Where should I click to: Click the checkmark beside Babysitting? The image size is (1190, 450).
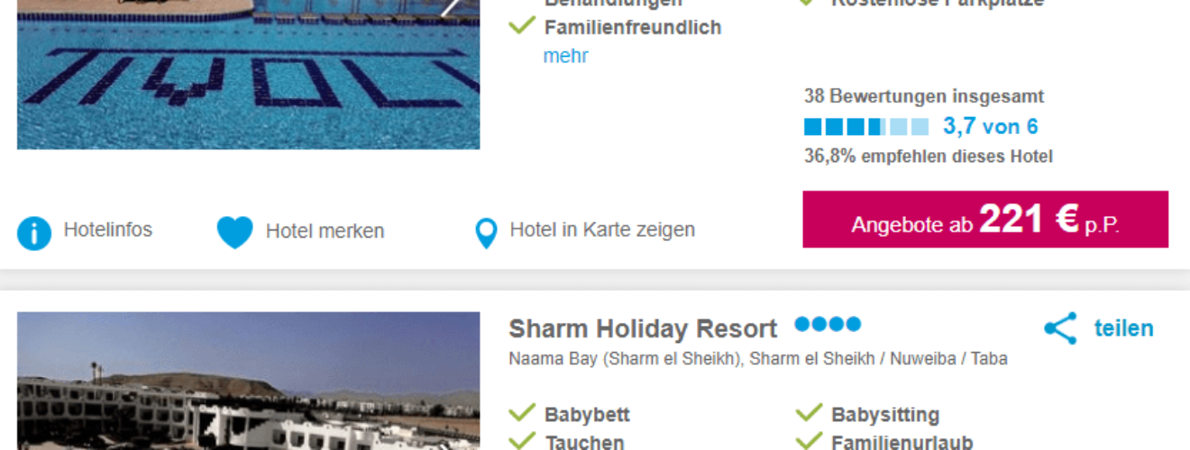pyautogui.click(x=809, y=413)
